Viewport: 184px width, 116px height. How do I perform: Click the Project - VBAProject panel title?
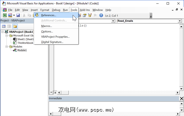point(13,21)
